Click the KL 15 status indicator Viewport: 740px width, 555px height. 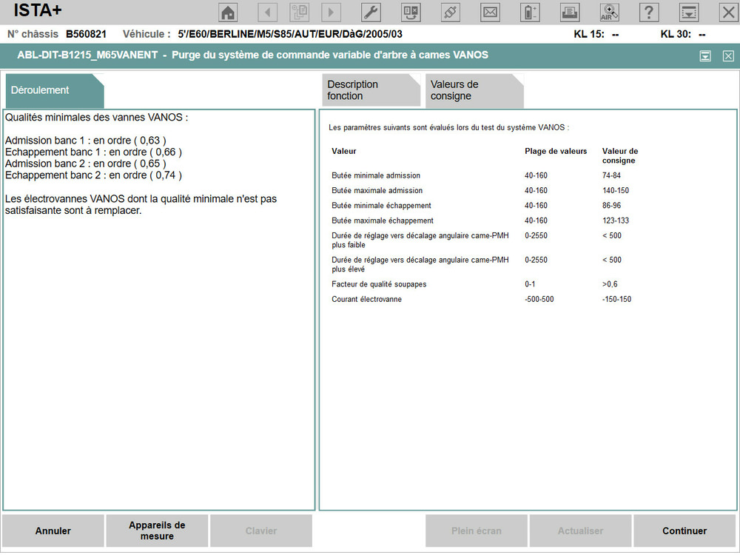click(x=596, y=35)
